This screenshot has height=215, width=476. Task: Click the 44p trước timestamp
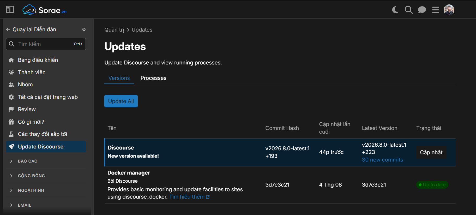331,152
